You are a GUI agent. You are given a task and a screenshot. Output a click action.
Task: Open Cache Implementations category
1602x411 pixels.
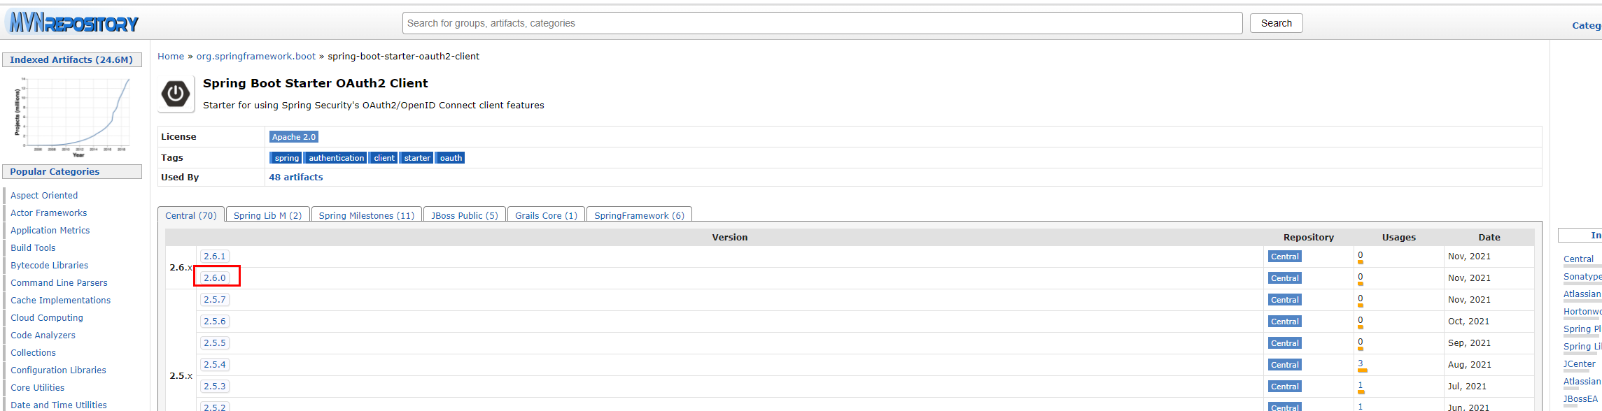coord(61,301)
